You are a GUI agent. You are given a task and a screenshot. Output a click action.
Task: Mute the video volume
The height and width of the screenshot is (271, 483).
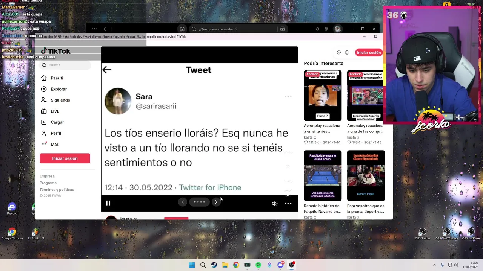(x=275, y=203)
